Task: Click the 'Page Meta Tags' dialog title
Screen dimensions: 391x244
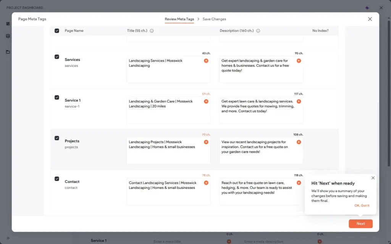Action: click(x=32, y=19)
